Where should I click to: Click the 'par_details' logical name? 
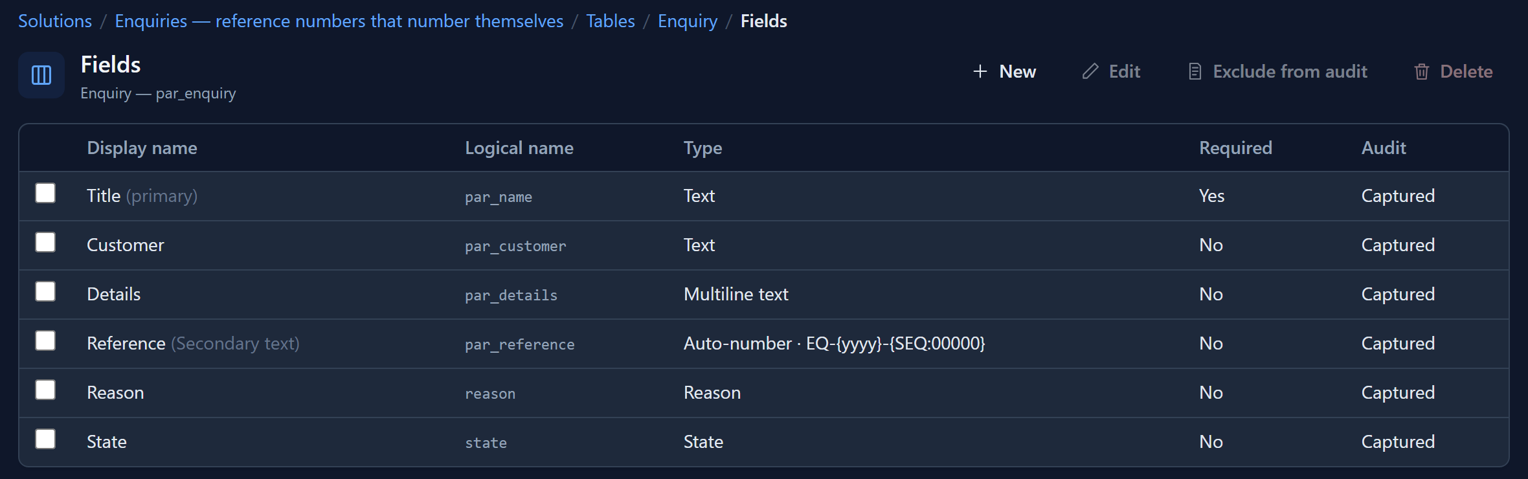511,295
